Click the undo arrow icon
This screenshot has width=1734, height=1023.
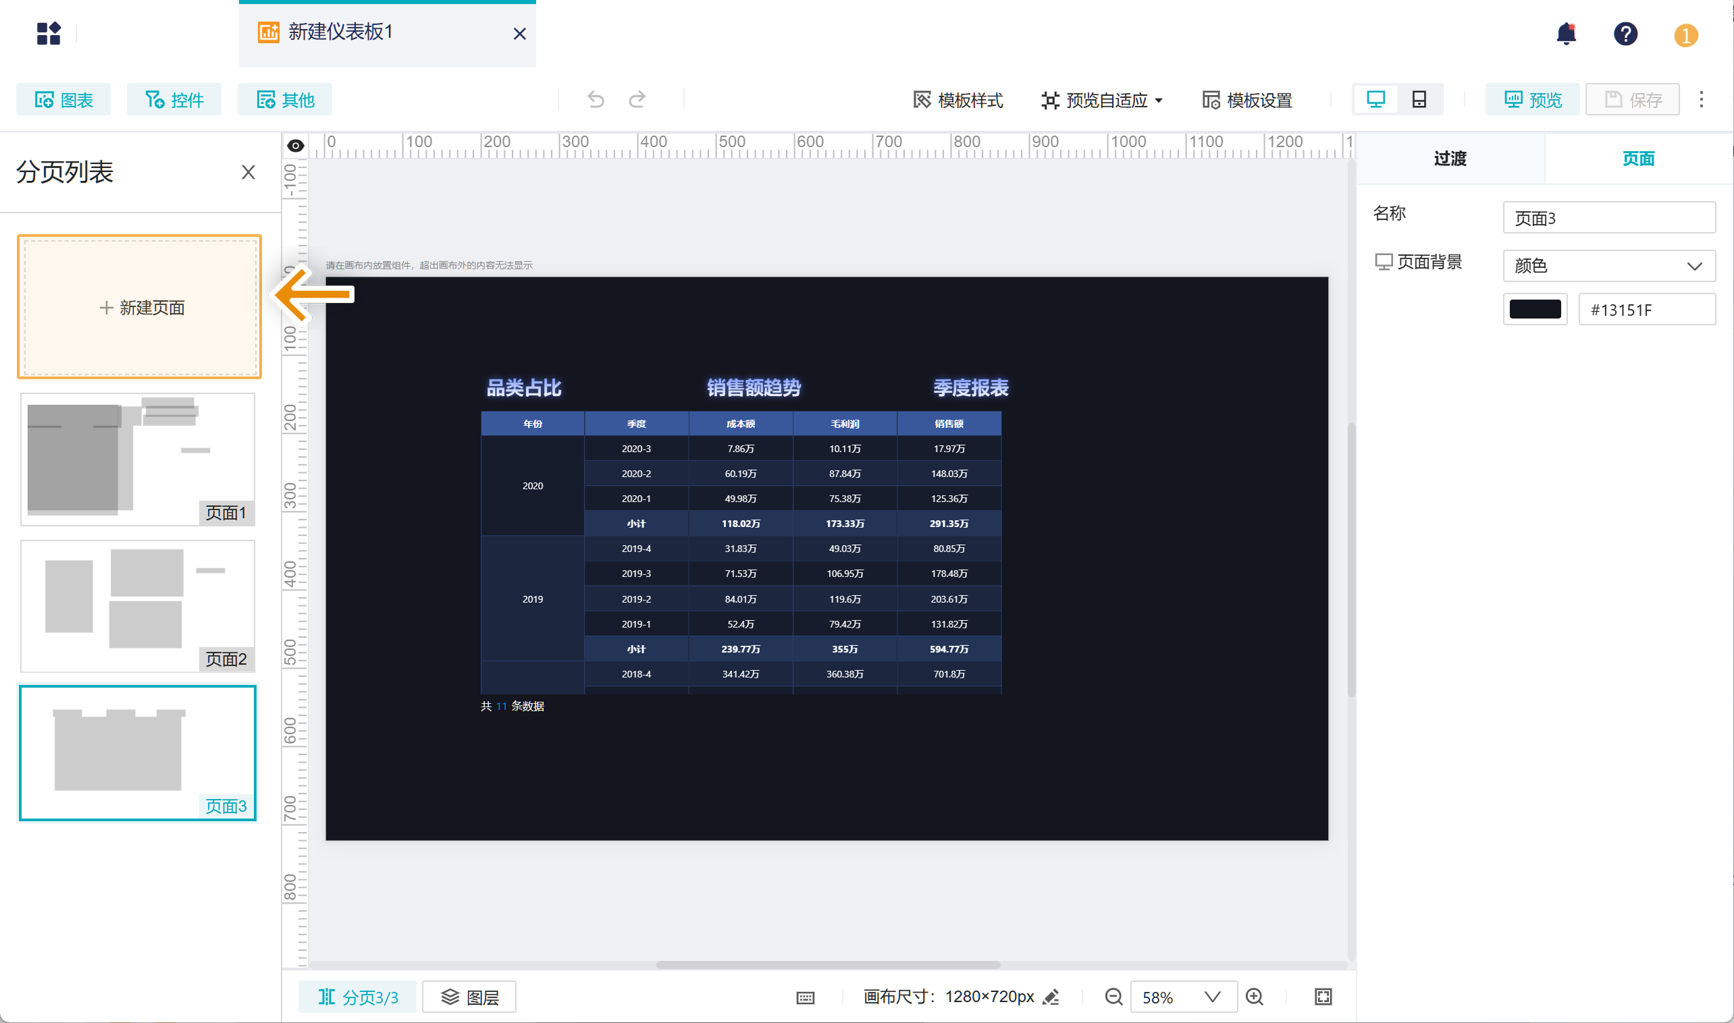click(x=596, y=100)
